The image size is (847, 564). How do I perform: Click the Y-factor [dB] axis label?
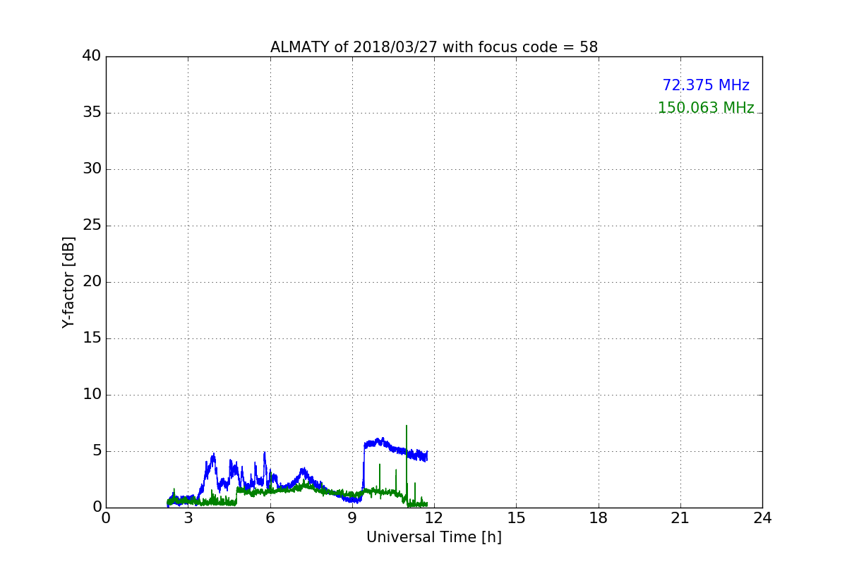pos(68,282)
